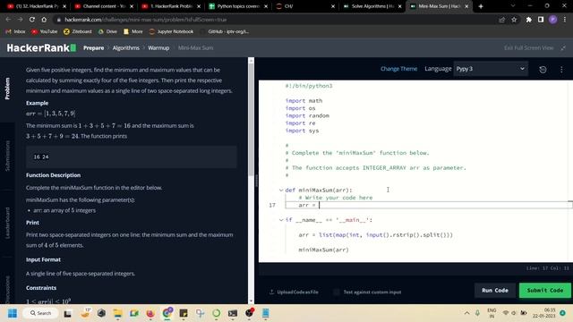
Task: Open the Windows Start menu
Action: tap(13, 313)
